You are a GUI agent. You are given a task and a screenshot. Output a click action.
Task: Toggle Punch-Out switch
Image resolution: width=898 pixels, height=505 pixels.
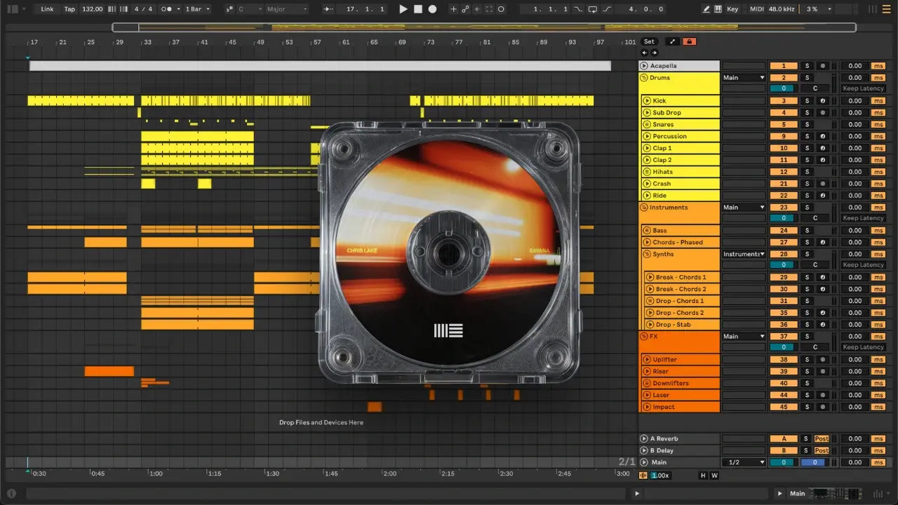point(607,9)
